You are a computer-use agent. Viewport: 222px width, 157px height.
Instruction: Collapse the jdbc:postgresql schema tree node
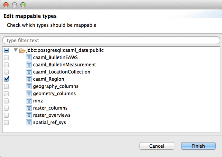[x=15, y=51]
